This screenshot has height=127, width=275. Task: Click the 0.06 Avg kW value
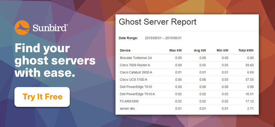click(x=203, y=80)
